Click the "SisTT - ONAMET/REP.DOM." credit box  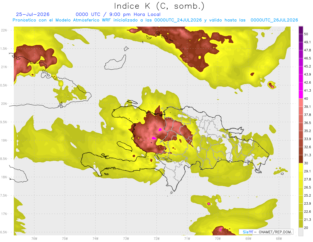(266, 232)
